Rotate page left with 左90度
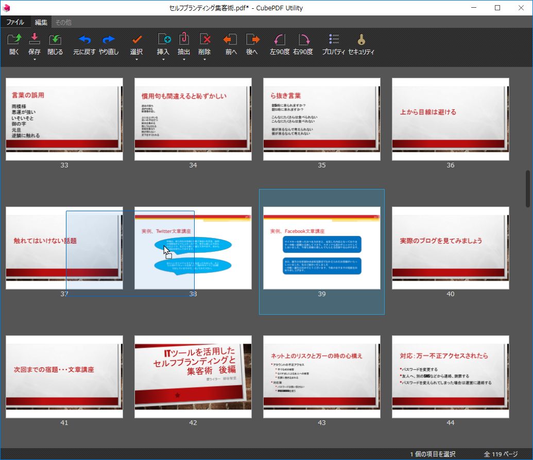Viewport: 533px width, 460px height. pyautogui.click(x=279, y=44)
